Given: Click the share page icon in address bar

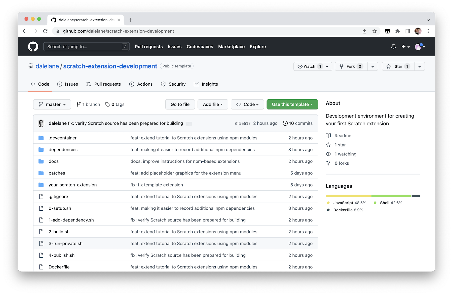Looking at the screenshot, I should (x=364, y=31).
